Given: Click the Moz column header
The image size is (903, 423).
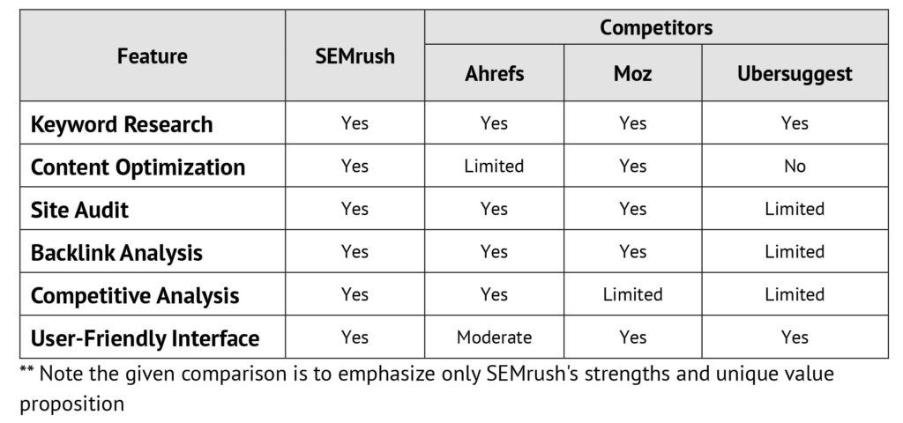Looking at the screenshot, I should (x=632, y=74).
